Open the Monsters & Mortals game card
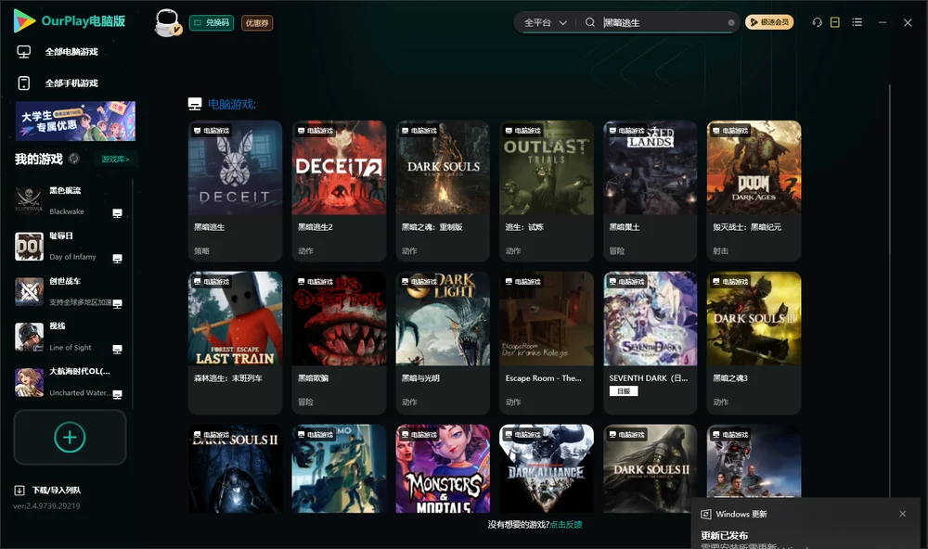The image size is (928, 549). (x=443, y=468)
